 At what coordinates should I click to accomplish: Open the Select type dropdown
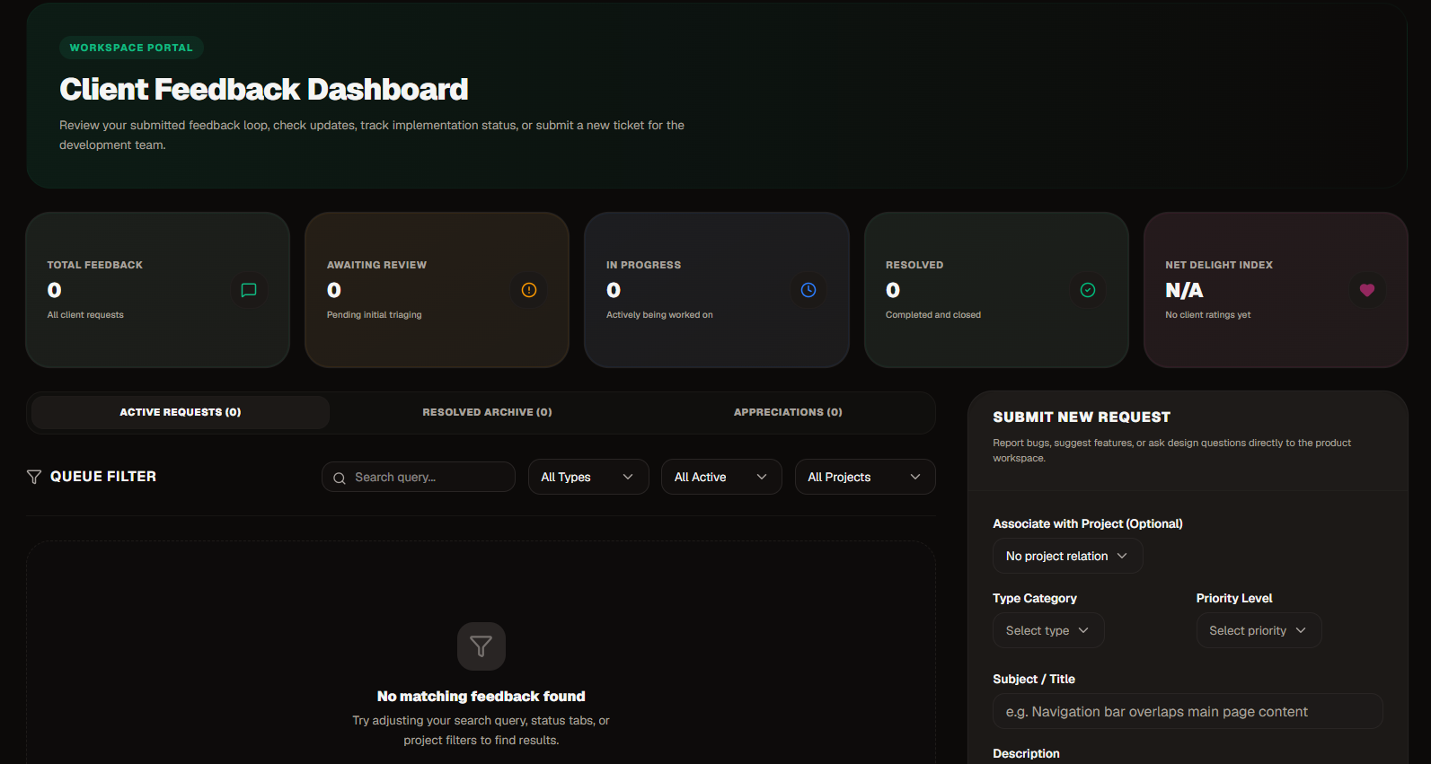1048,630
